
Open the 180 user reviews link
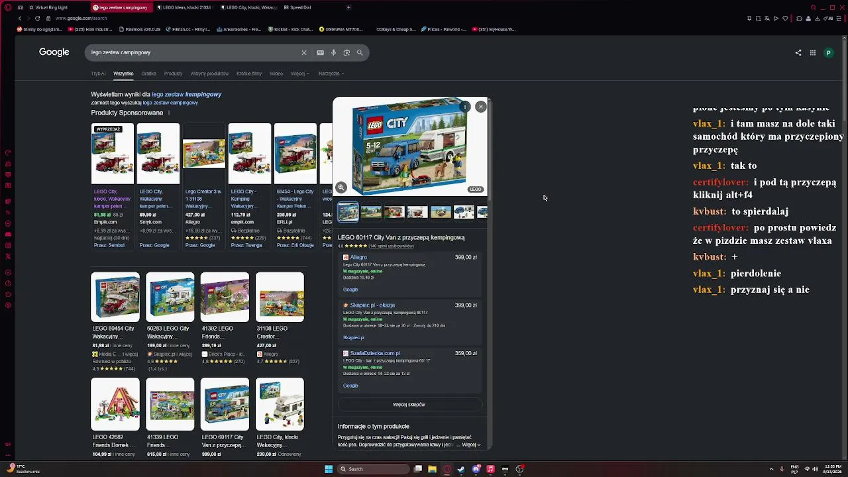click(x=391, y=246)
